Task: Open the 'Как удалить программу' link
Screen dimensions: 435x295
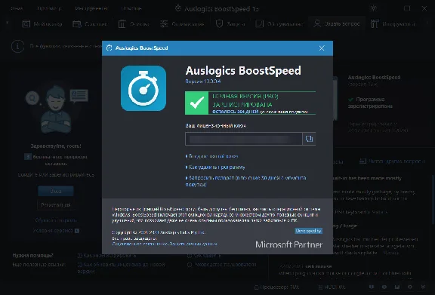Action: (x=215, y=167)
